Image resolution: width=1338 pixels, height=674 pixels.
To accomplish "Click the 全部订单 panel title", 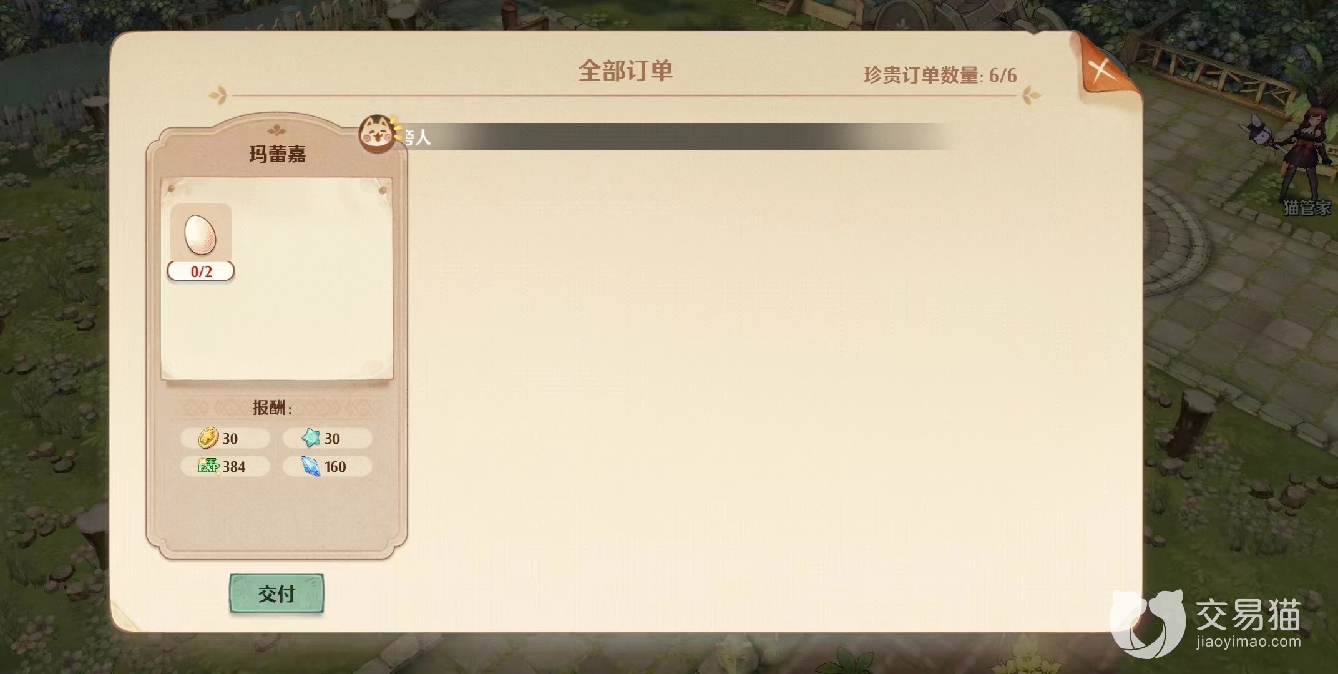I will (x=625, y=71).
